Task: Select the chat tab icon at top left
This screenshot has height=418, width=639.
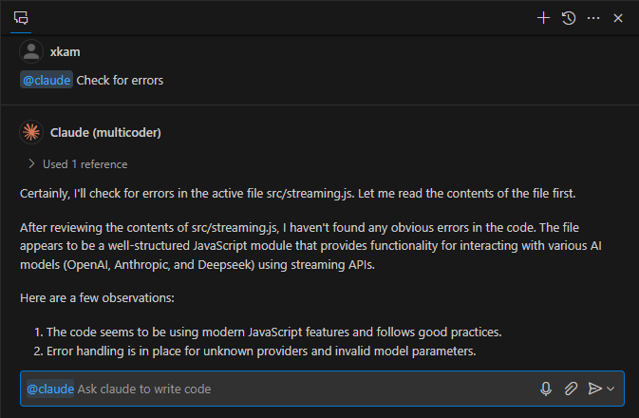Action: tap(21, 18)
